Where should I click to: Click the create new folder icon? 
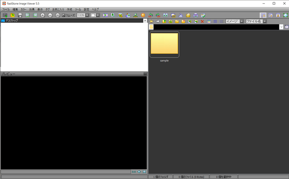pyautogui.click(x=177, y=22)
